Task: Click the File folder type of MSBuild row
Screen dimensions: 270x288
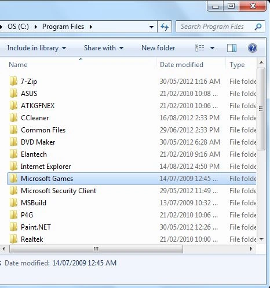Action: [x=243, y=203]
